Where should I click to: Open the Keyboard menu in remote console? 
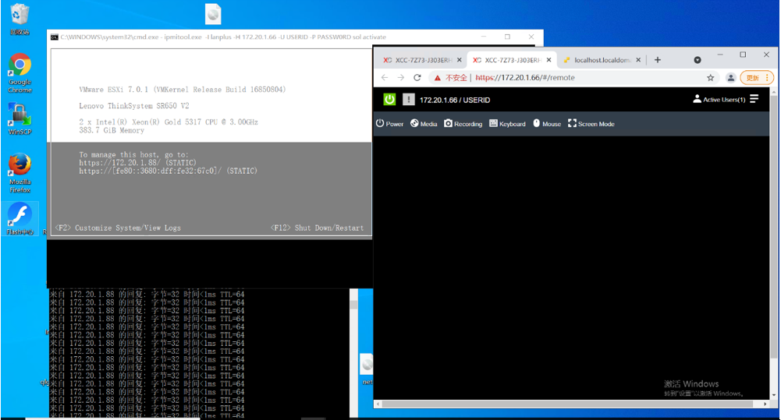[508, 123]
